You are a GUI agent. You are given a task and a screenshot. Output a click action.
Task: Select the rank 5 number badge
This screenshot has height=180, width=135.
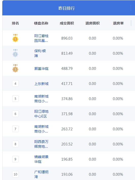(15, 99)
